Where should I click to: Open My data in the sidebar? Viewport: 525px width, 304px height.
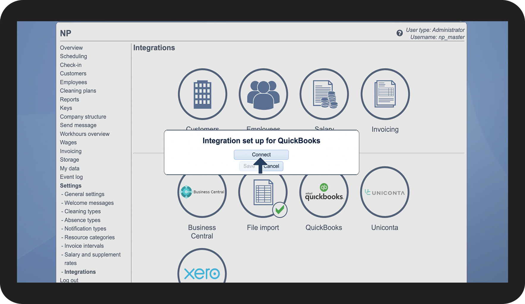click(x=70, y=168)
